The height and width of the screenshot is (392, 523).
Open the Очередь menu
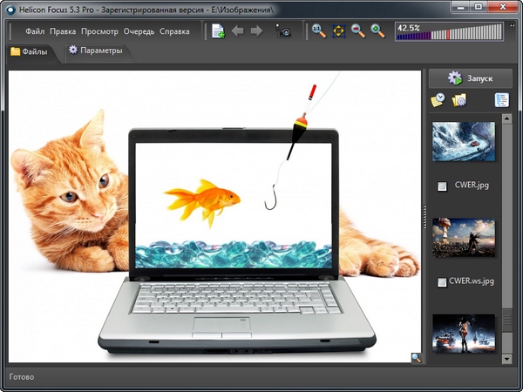point(138,31)
